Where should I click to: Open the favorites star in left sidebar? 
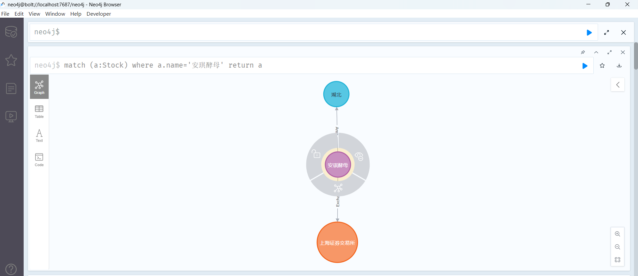pyautogui.click(x=11, y=60)
